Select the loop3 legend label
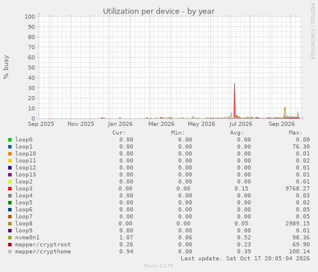The width and height of the screenshot is (318, 272). tap(24, 189)
